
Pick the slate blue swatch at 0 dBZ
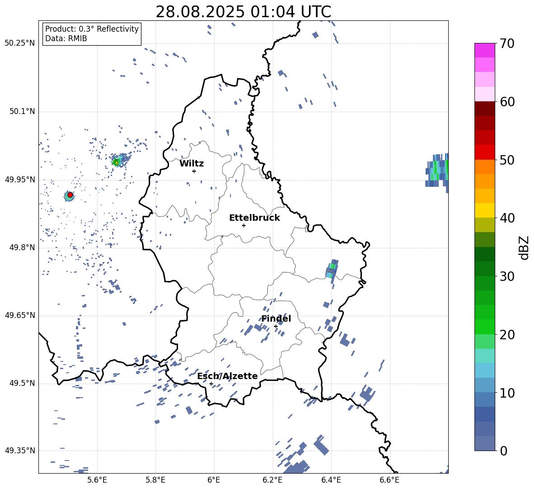(x=484, y=443)
